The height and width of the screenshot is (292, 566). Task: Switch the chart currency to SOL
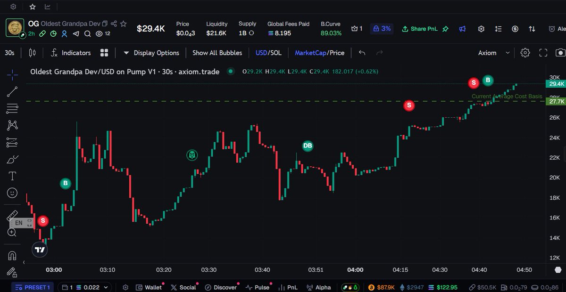275,53
